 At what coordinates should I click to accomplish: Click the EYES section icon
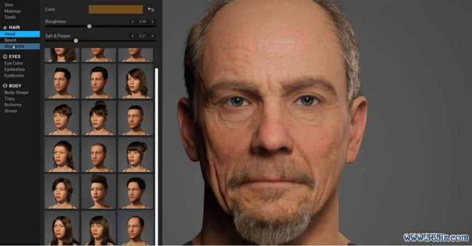tap(5, 57)
